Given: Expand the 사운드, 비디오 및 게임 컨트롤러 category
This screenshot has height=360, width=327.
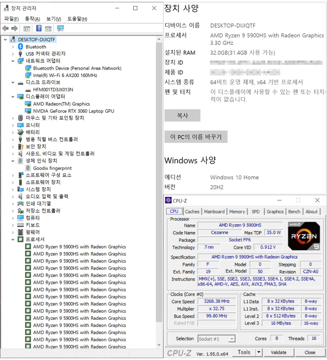Looking at the screenshot, I should (13, 154).
